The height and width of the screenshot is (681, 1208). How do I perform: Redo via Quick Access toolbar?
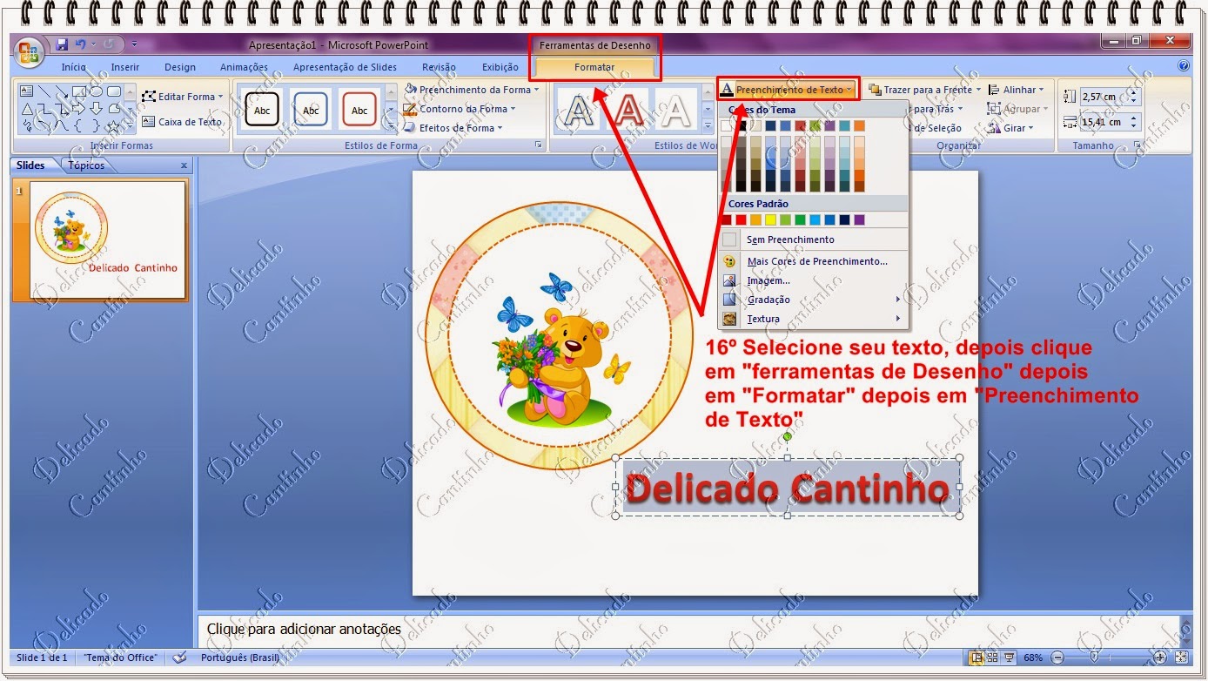[x=109, y=44]
